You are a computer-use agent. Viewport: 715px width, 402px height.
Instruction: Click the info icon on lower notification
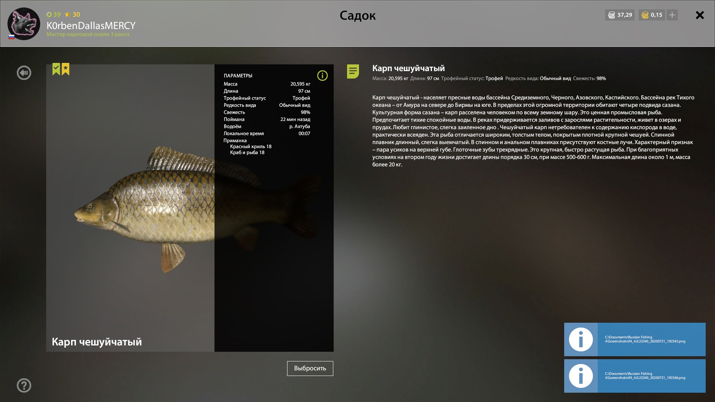(x=581, y=376)
